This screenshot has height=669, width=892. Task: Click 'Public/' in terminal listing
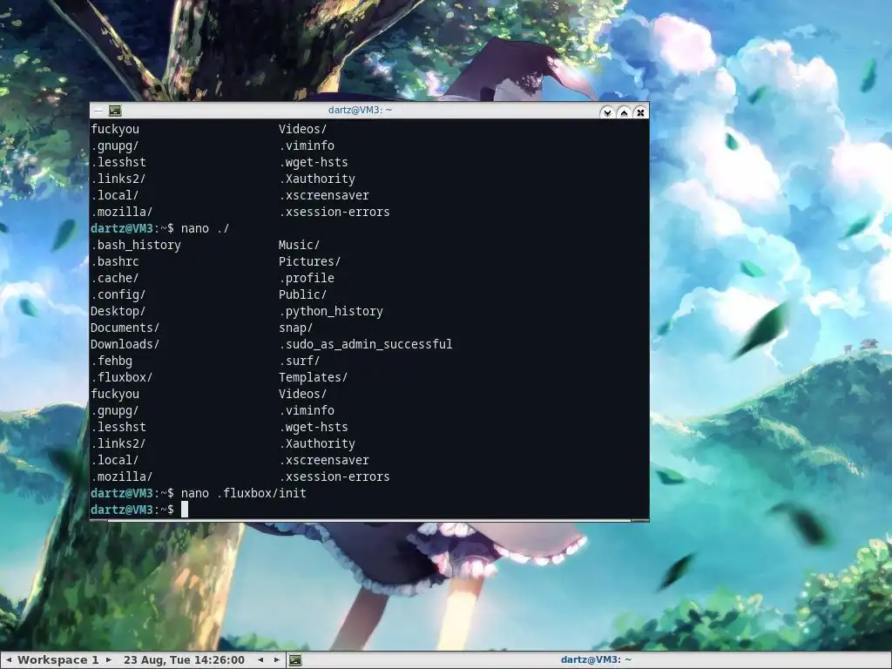[302, 294]
